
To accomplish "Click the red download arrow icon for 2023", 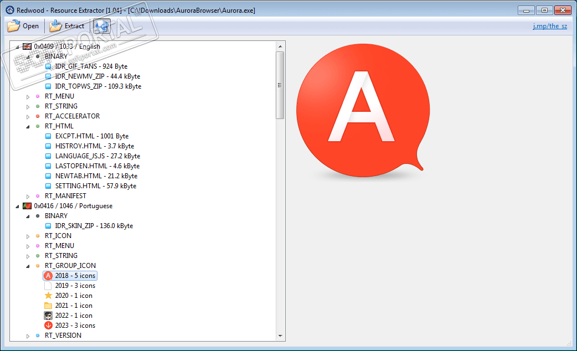I will pyautogui.click(x=48, y=325).
